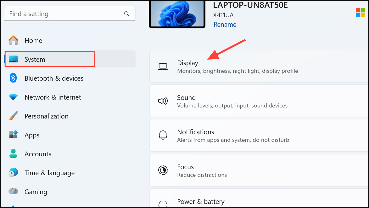The height and width of the screenshot is (208, 369).
Task: Open Apps settings
Action: (x=70, y=135)
